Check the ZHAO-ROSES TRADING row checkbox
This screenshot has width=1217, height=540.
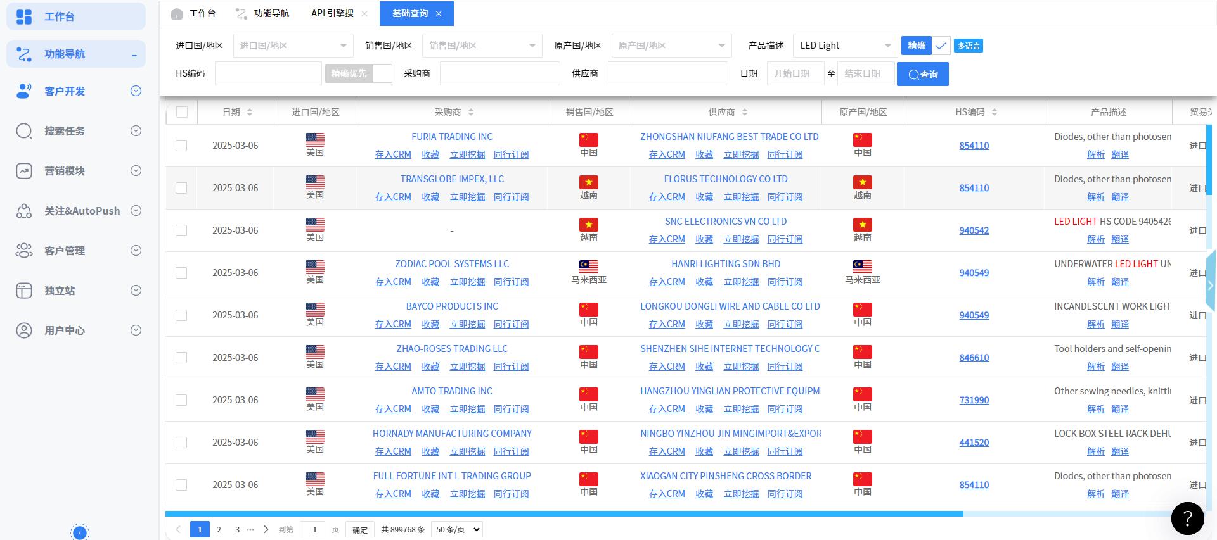point(181,358)
